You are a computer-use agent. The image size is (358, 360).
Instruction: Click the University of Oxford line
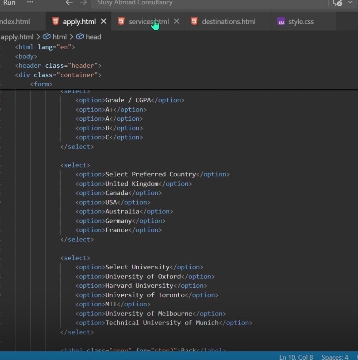click(145, 277)
